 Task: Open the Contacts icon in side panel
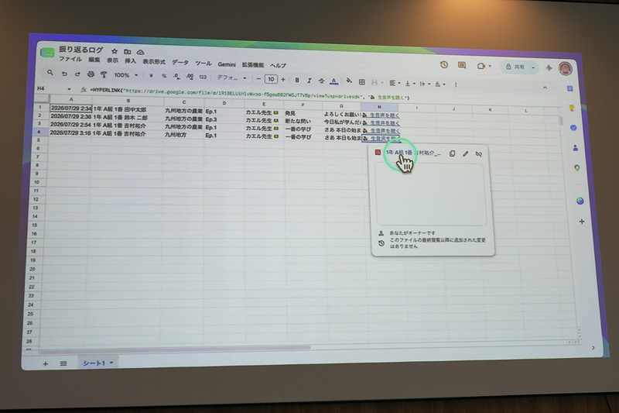[575, 148]
